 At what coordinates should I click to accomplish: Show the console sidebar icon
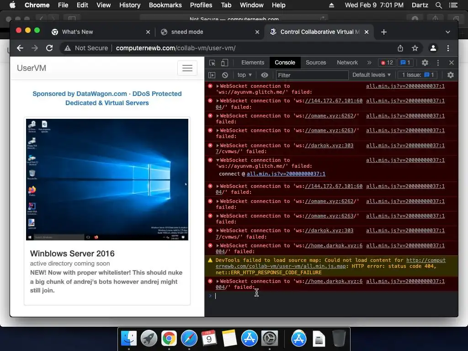click(212, 75)
